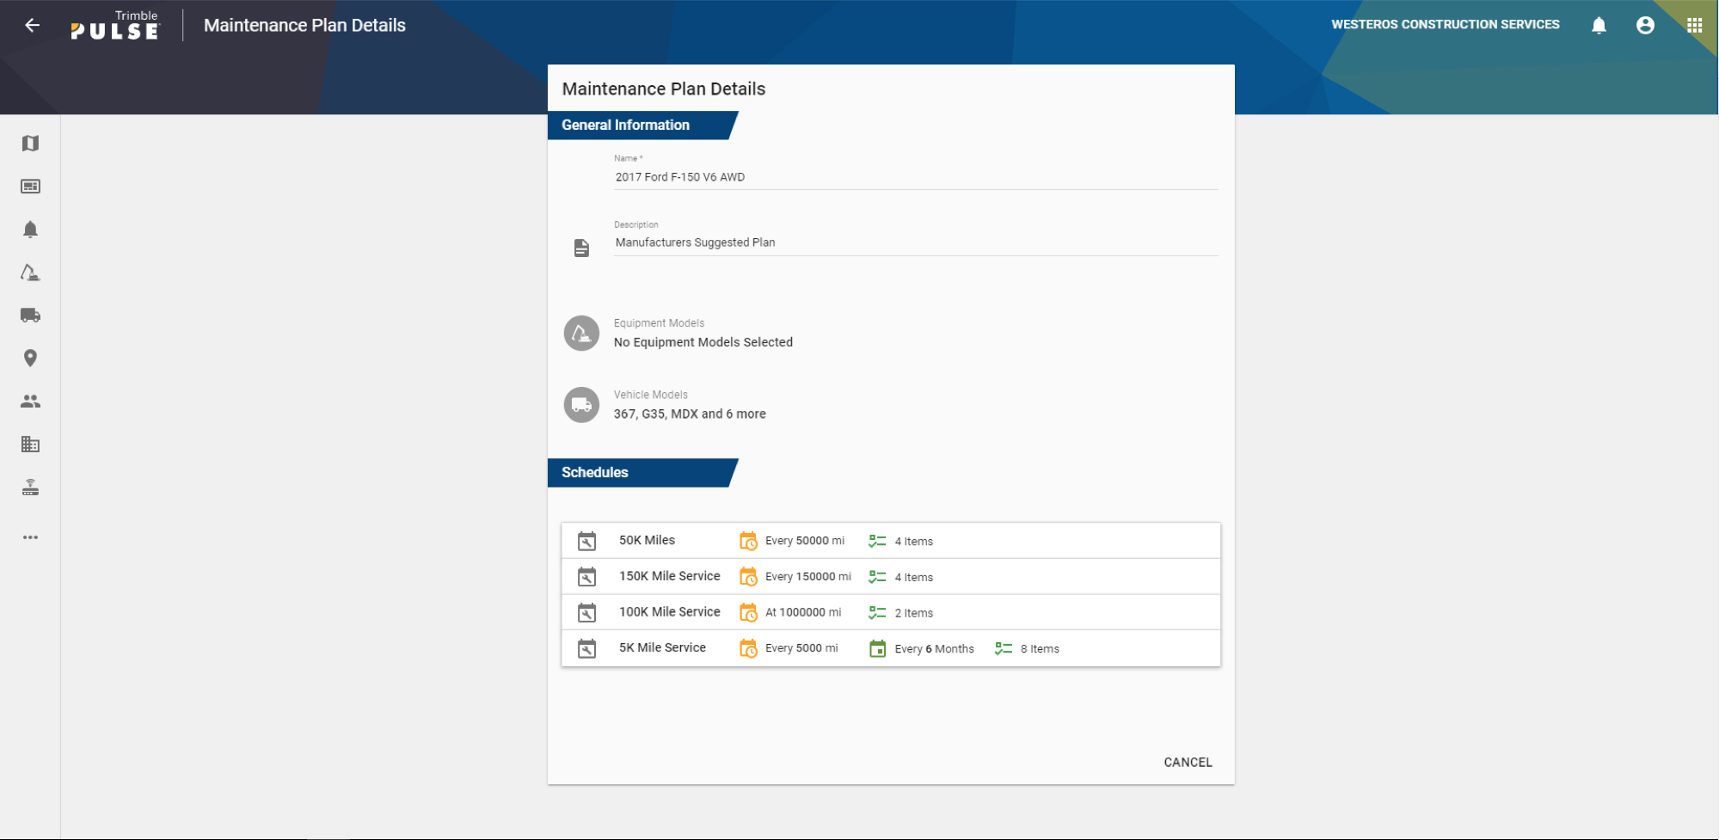Viewport: 1719px width, 840px height.
Task: Click the checklist icon on 50K Miles row
Action: click(x=877, y=541)
